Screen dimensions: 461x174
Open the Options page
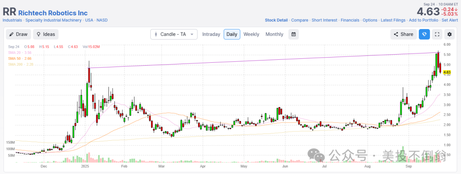(x=370, y=20)
